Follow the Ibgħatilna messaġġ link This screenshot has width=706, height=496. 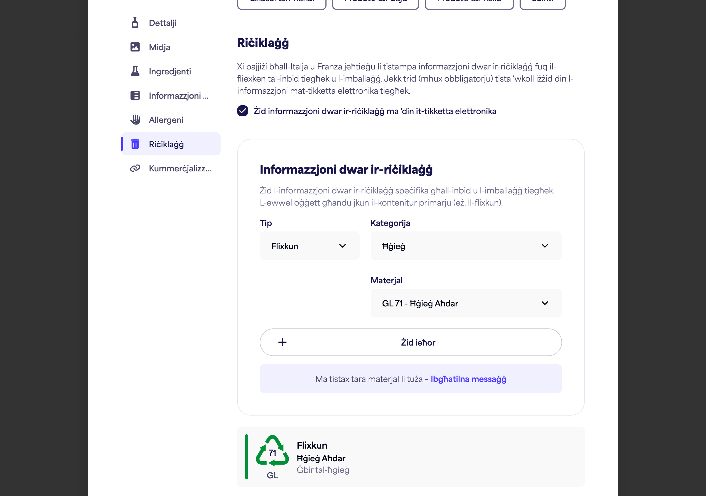click(x=468, y=379)
